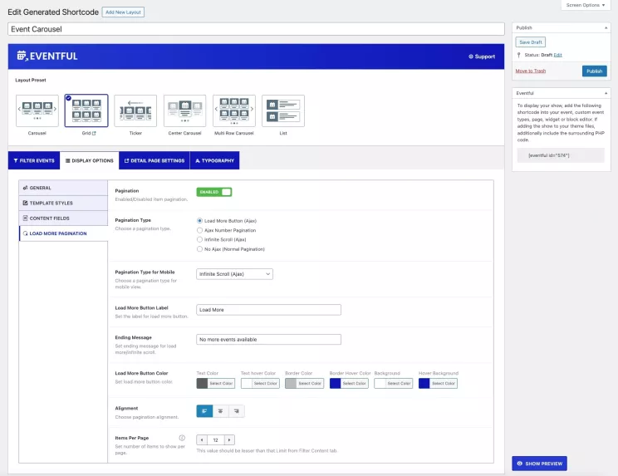Choose the Ticker layout preset icon
The image size is (618, 476).
[135, 110]
